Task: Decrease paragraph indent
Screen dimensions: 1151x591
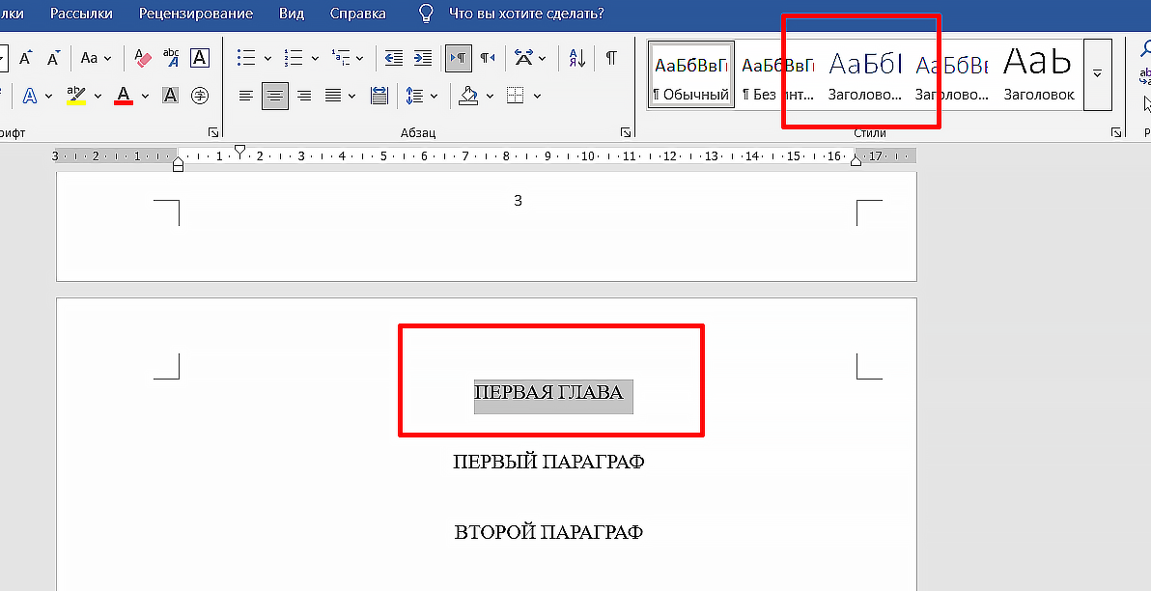Action: coord(394,58)
